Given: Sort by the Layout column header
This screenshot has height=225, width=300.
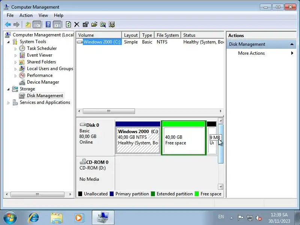Looking at the screenshot, I should coord(130,35).
